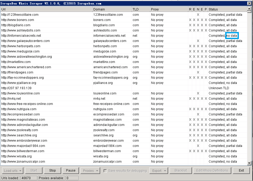This screenshot has width=253, height=181.
Task: Click the P column header
Action: point(206,9)
